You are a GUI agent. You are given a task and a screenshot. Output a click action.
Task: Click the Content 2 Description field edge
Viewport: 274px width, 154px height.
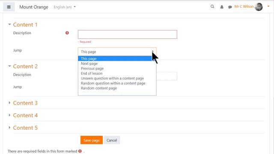point(167,76)
